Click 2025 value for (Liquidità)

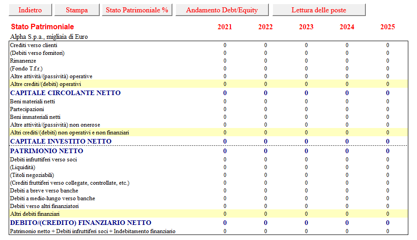387,167
